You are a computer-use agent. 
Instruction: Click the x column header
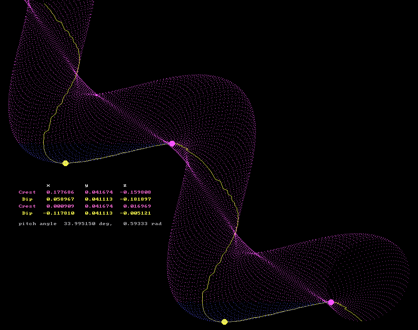48,185
